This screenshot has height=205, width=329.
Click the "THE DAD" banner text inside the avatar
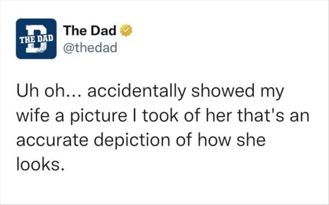[35, 37]
